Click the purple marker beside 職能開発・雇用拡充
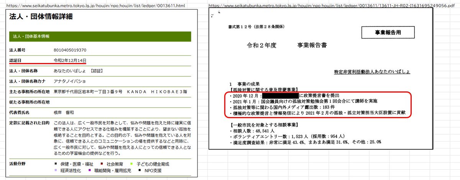The width and height of the screenshot is (460, 180). pyautogui.click(x=90, y=170)
